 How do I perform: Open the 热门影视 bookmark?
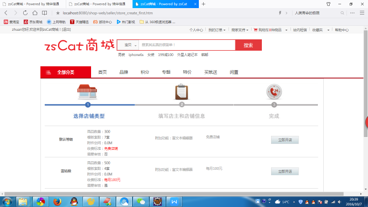click(x=126, y=22)
